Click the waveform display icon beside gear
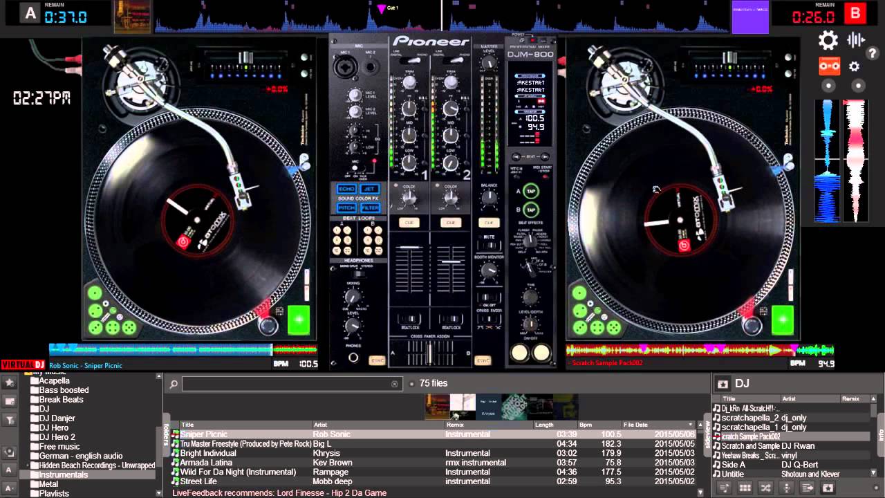 pyautogui.click(x=856, y=40)
